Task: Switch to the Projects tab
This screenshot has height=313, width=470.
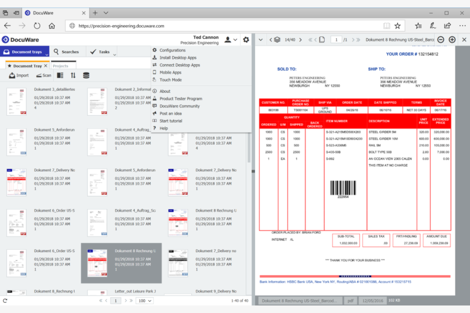Action: point(63,65)
